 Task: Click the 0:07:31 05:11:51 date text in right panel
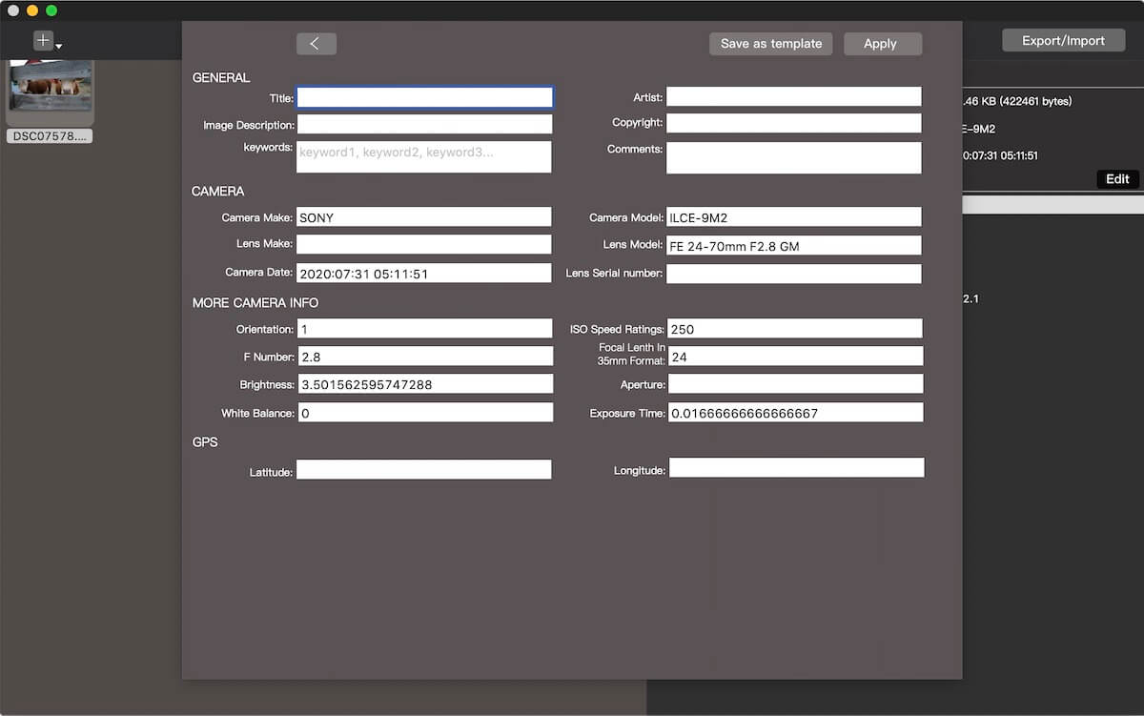[1000, 155]
